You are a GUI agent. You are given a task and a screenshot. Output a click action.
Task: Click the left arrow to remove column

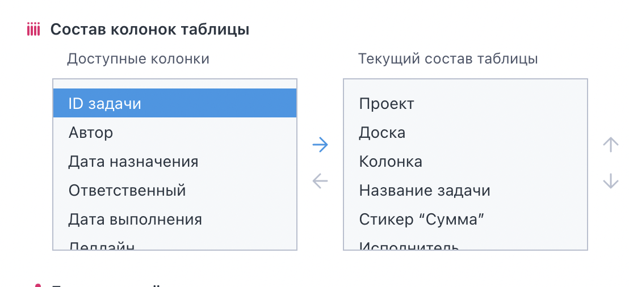320,181
